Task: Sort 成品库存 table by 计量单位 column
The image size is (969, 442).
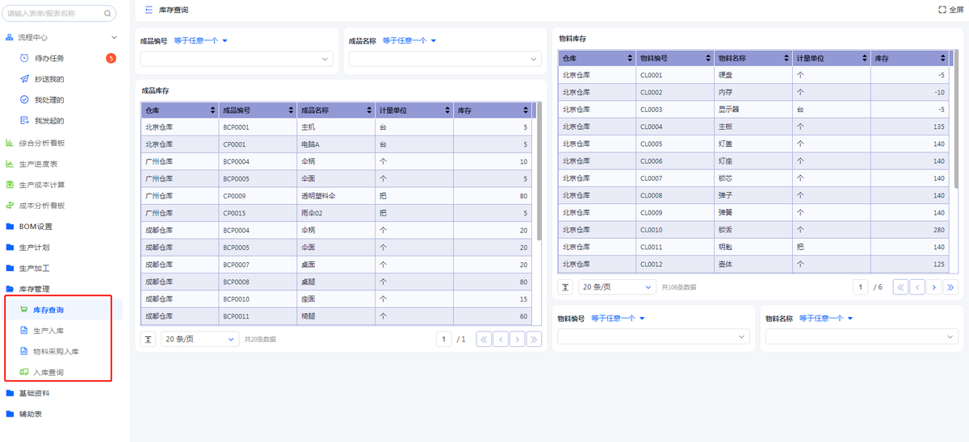Action: (447, 110)
